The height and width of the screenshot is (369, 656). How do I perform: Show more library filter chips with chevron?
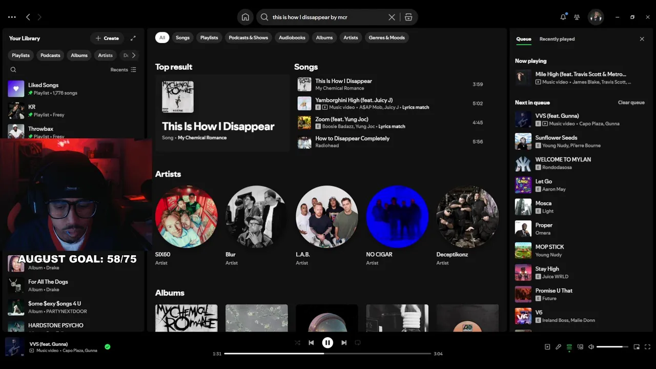click(x=134, y=55)
